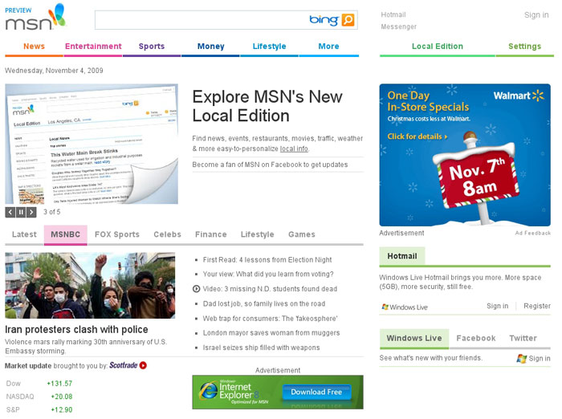Select the MSNBC news tab

point(65,234)
